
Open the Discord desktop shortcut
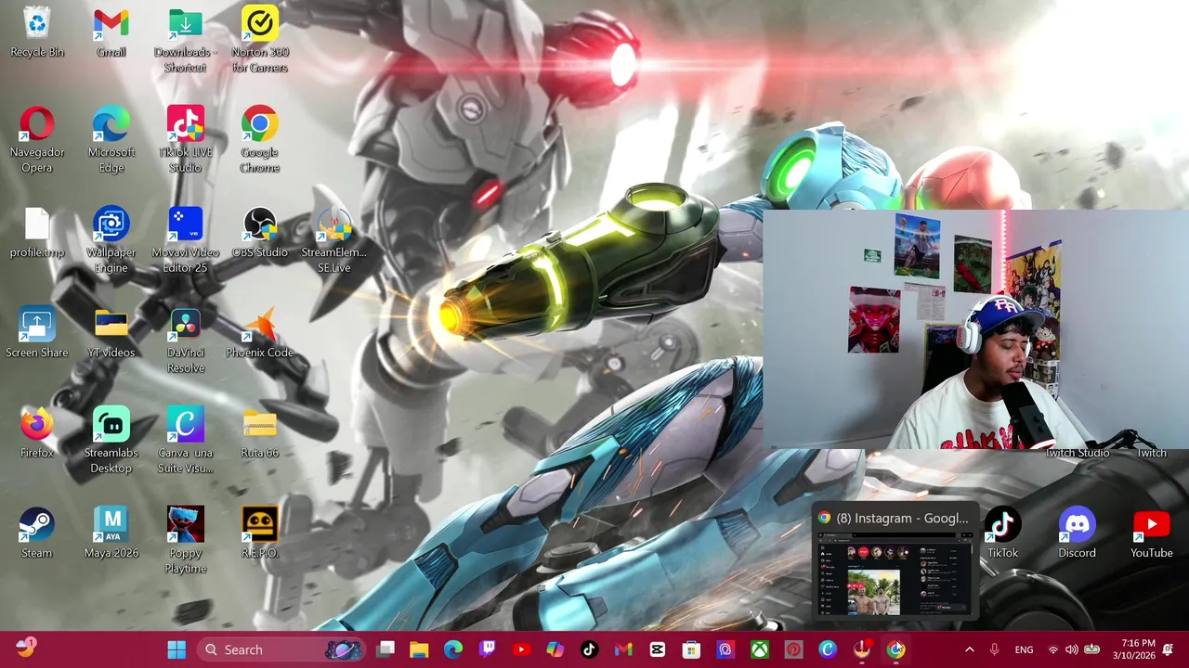(1078, 533)
